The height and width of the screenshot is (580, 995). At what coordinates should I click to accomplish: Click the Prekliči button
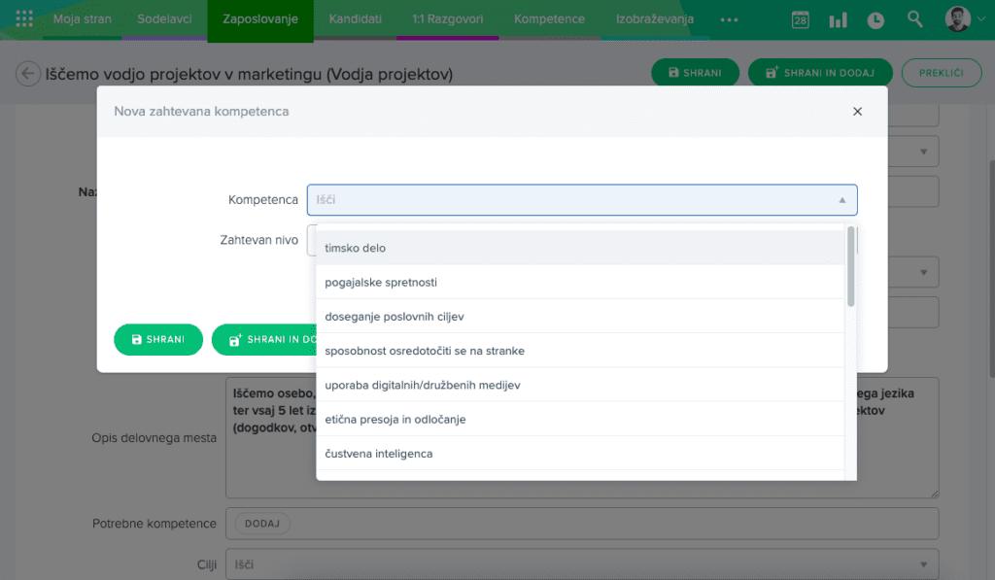click(941, 73)
